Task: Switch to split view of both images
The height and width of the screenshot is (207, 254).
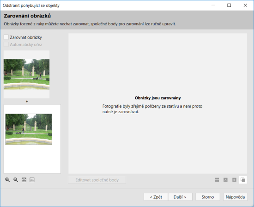Action: click(217, 180)
